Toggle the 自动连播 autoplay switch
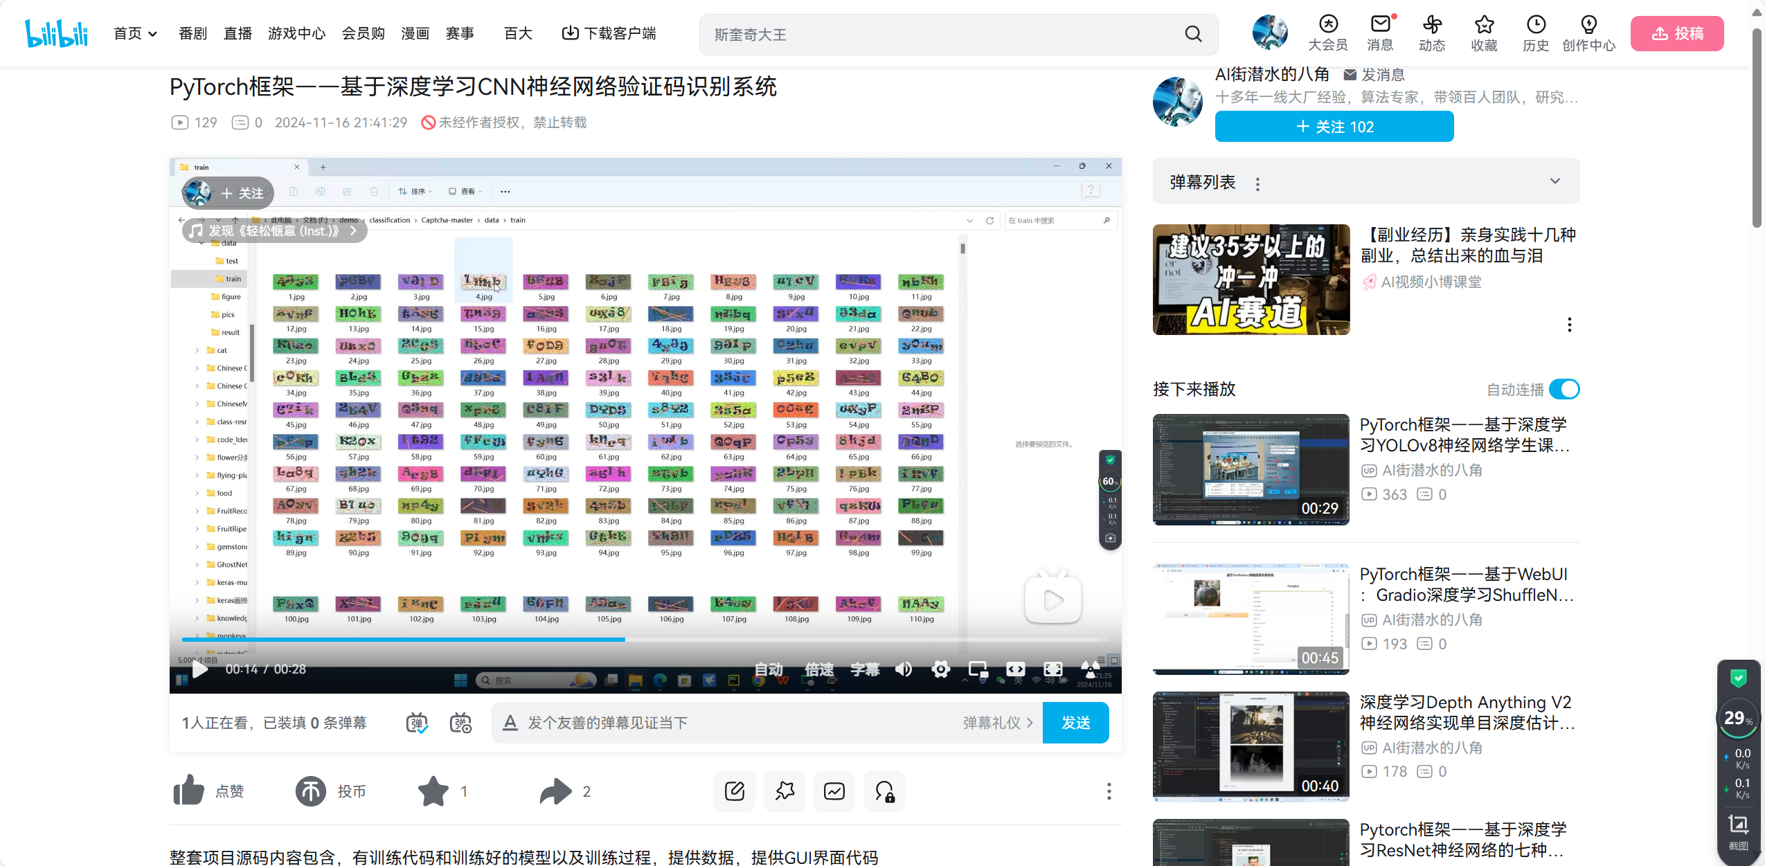The height and width of the screenshot is (866, 1765). (x=1564, y=389)
